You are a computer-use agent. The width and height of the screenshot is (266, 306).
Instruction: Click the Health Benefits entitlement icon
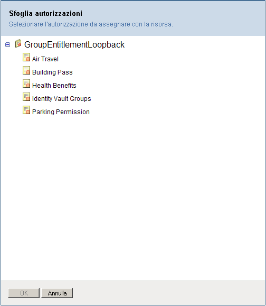point(26,84)
